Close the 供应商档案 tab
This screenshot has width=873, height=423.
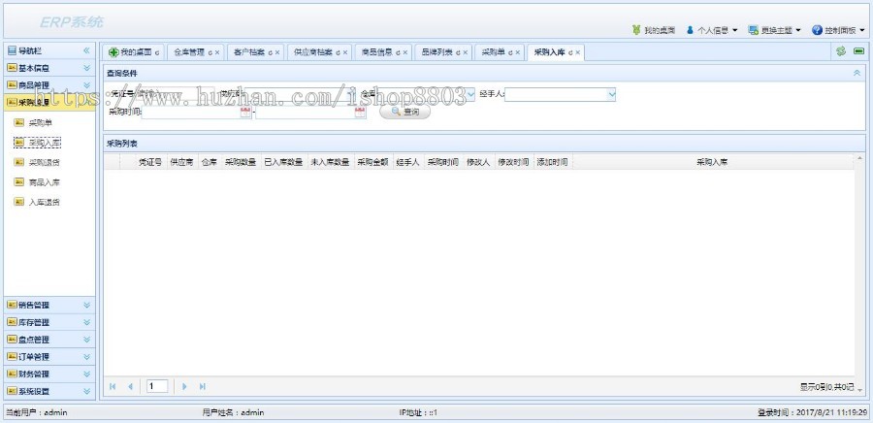point(344,52)
